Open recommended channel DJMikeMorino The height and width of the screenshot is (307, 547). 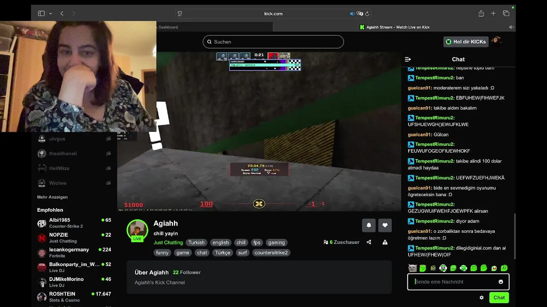point(74,282)
